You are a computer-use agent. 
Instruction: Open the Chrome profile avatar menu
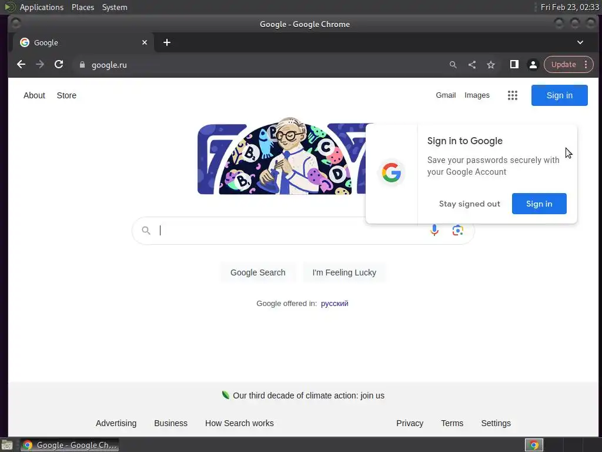[533, 65]
